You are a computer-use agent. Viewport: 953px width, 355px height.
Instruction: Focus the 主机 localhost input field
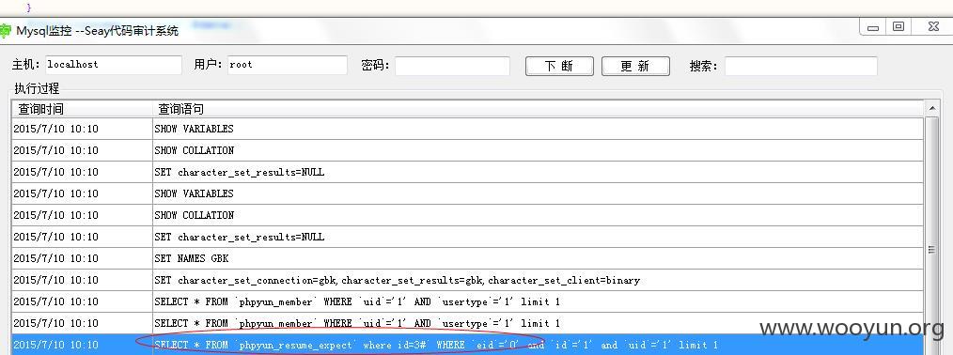[x=113, y=65]
